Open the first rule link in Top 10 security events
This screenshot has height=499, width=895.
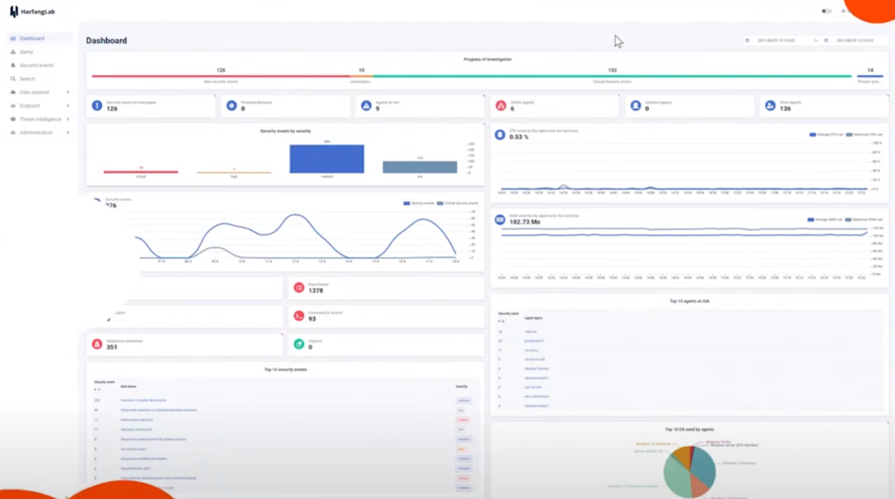point(143,400)
